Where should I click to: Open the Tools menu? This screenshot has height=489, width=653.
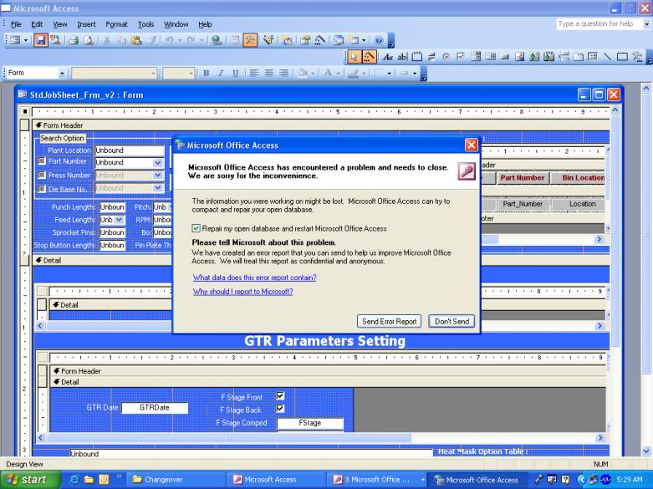coord(145,24)
